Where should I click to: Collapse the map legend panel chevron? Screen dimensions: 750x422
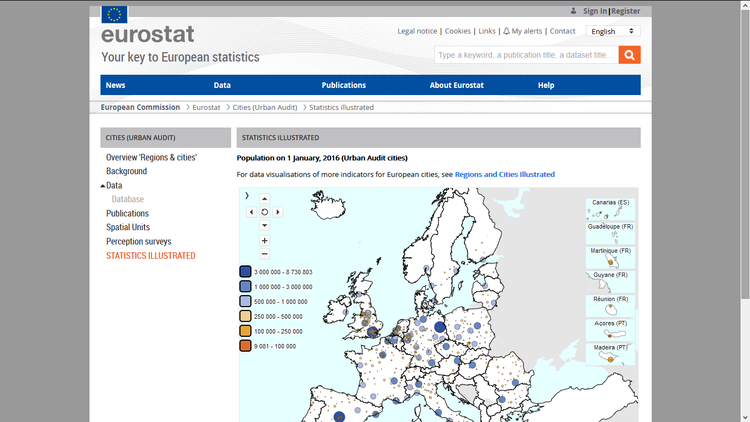pyautogui.click(x=247, y=195)
